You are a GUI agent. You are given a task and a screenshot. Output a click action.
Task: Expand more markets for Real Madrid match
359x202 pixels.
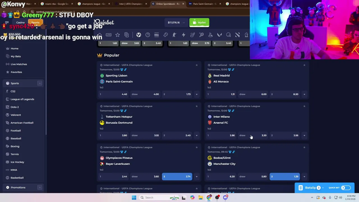pyautogui.click(x=304, y=94)
